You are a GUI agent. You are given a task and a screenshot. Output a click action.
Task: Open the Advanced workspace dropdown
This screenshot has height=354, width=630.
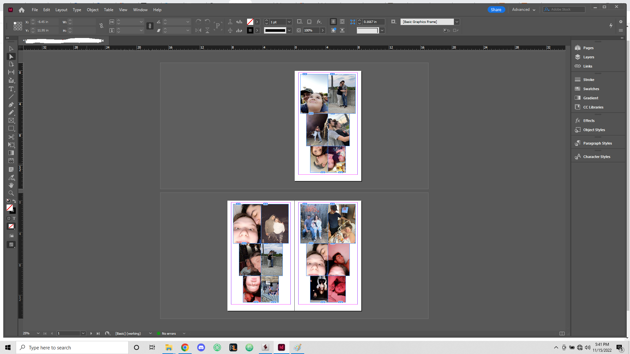(524, 10)
